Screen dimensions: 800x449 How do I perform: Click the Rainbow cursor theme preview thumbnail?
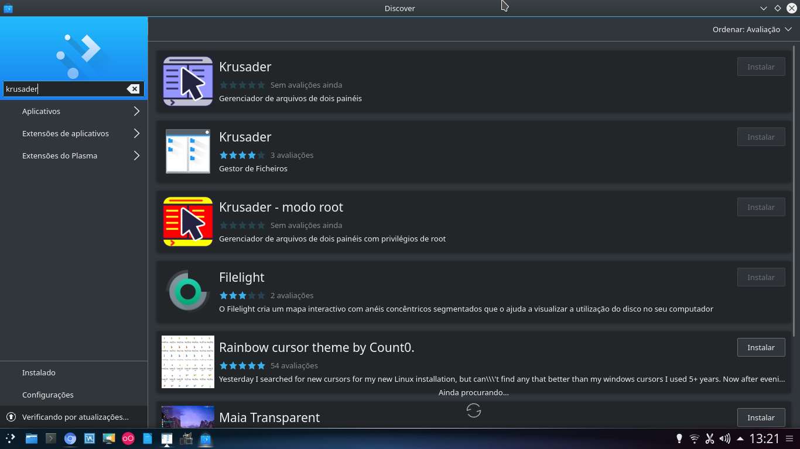click(x=187, y=362)
